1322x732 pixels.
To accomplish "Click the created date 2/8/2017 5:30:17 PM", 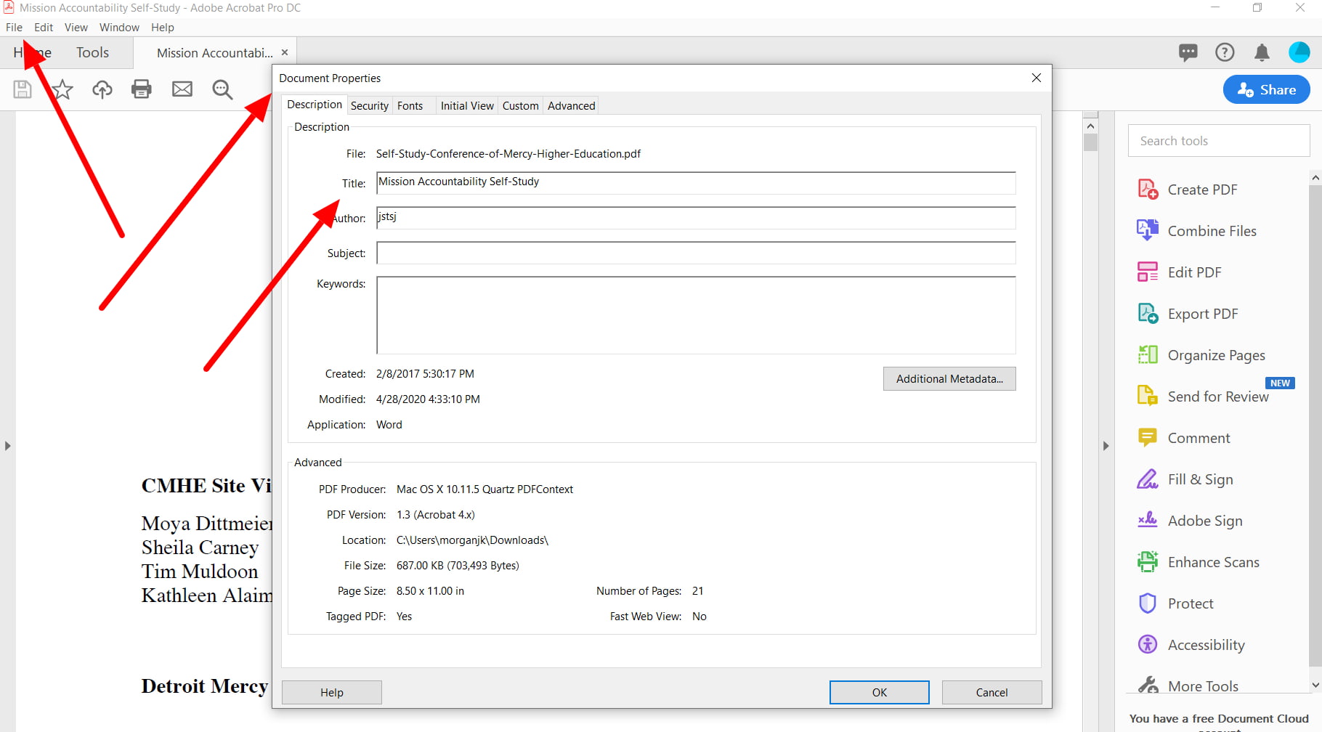I will point(425,374).
